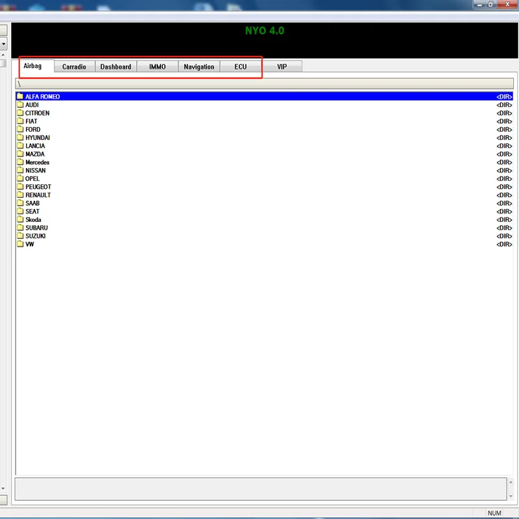Switch to the Dashboard tab
The width and height of the screenshot is (519, 519).
[x=116, y=67]
